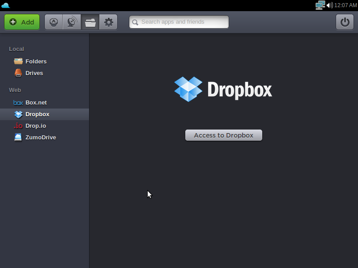The width and height of the screenshot is (358, 268).
Task: Open ZumoDrive from the Web list
Action: click(x=40, y=138)
